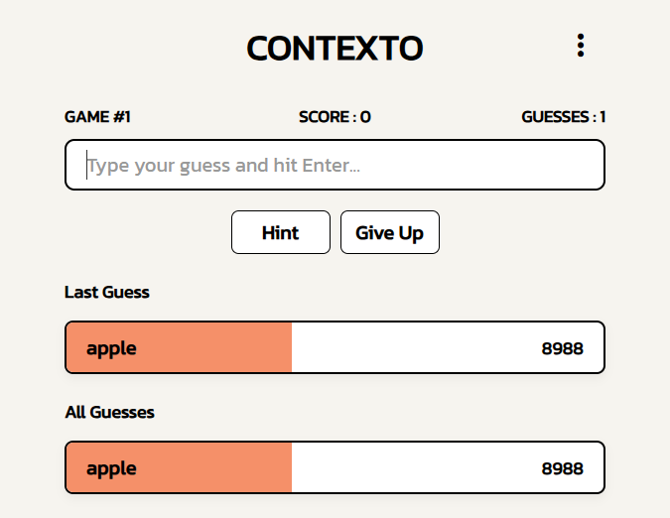670x518 pixels.
Task: Click the orange progress bar under Last Guess
Action: [179, 347]
